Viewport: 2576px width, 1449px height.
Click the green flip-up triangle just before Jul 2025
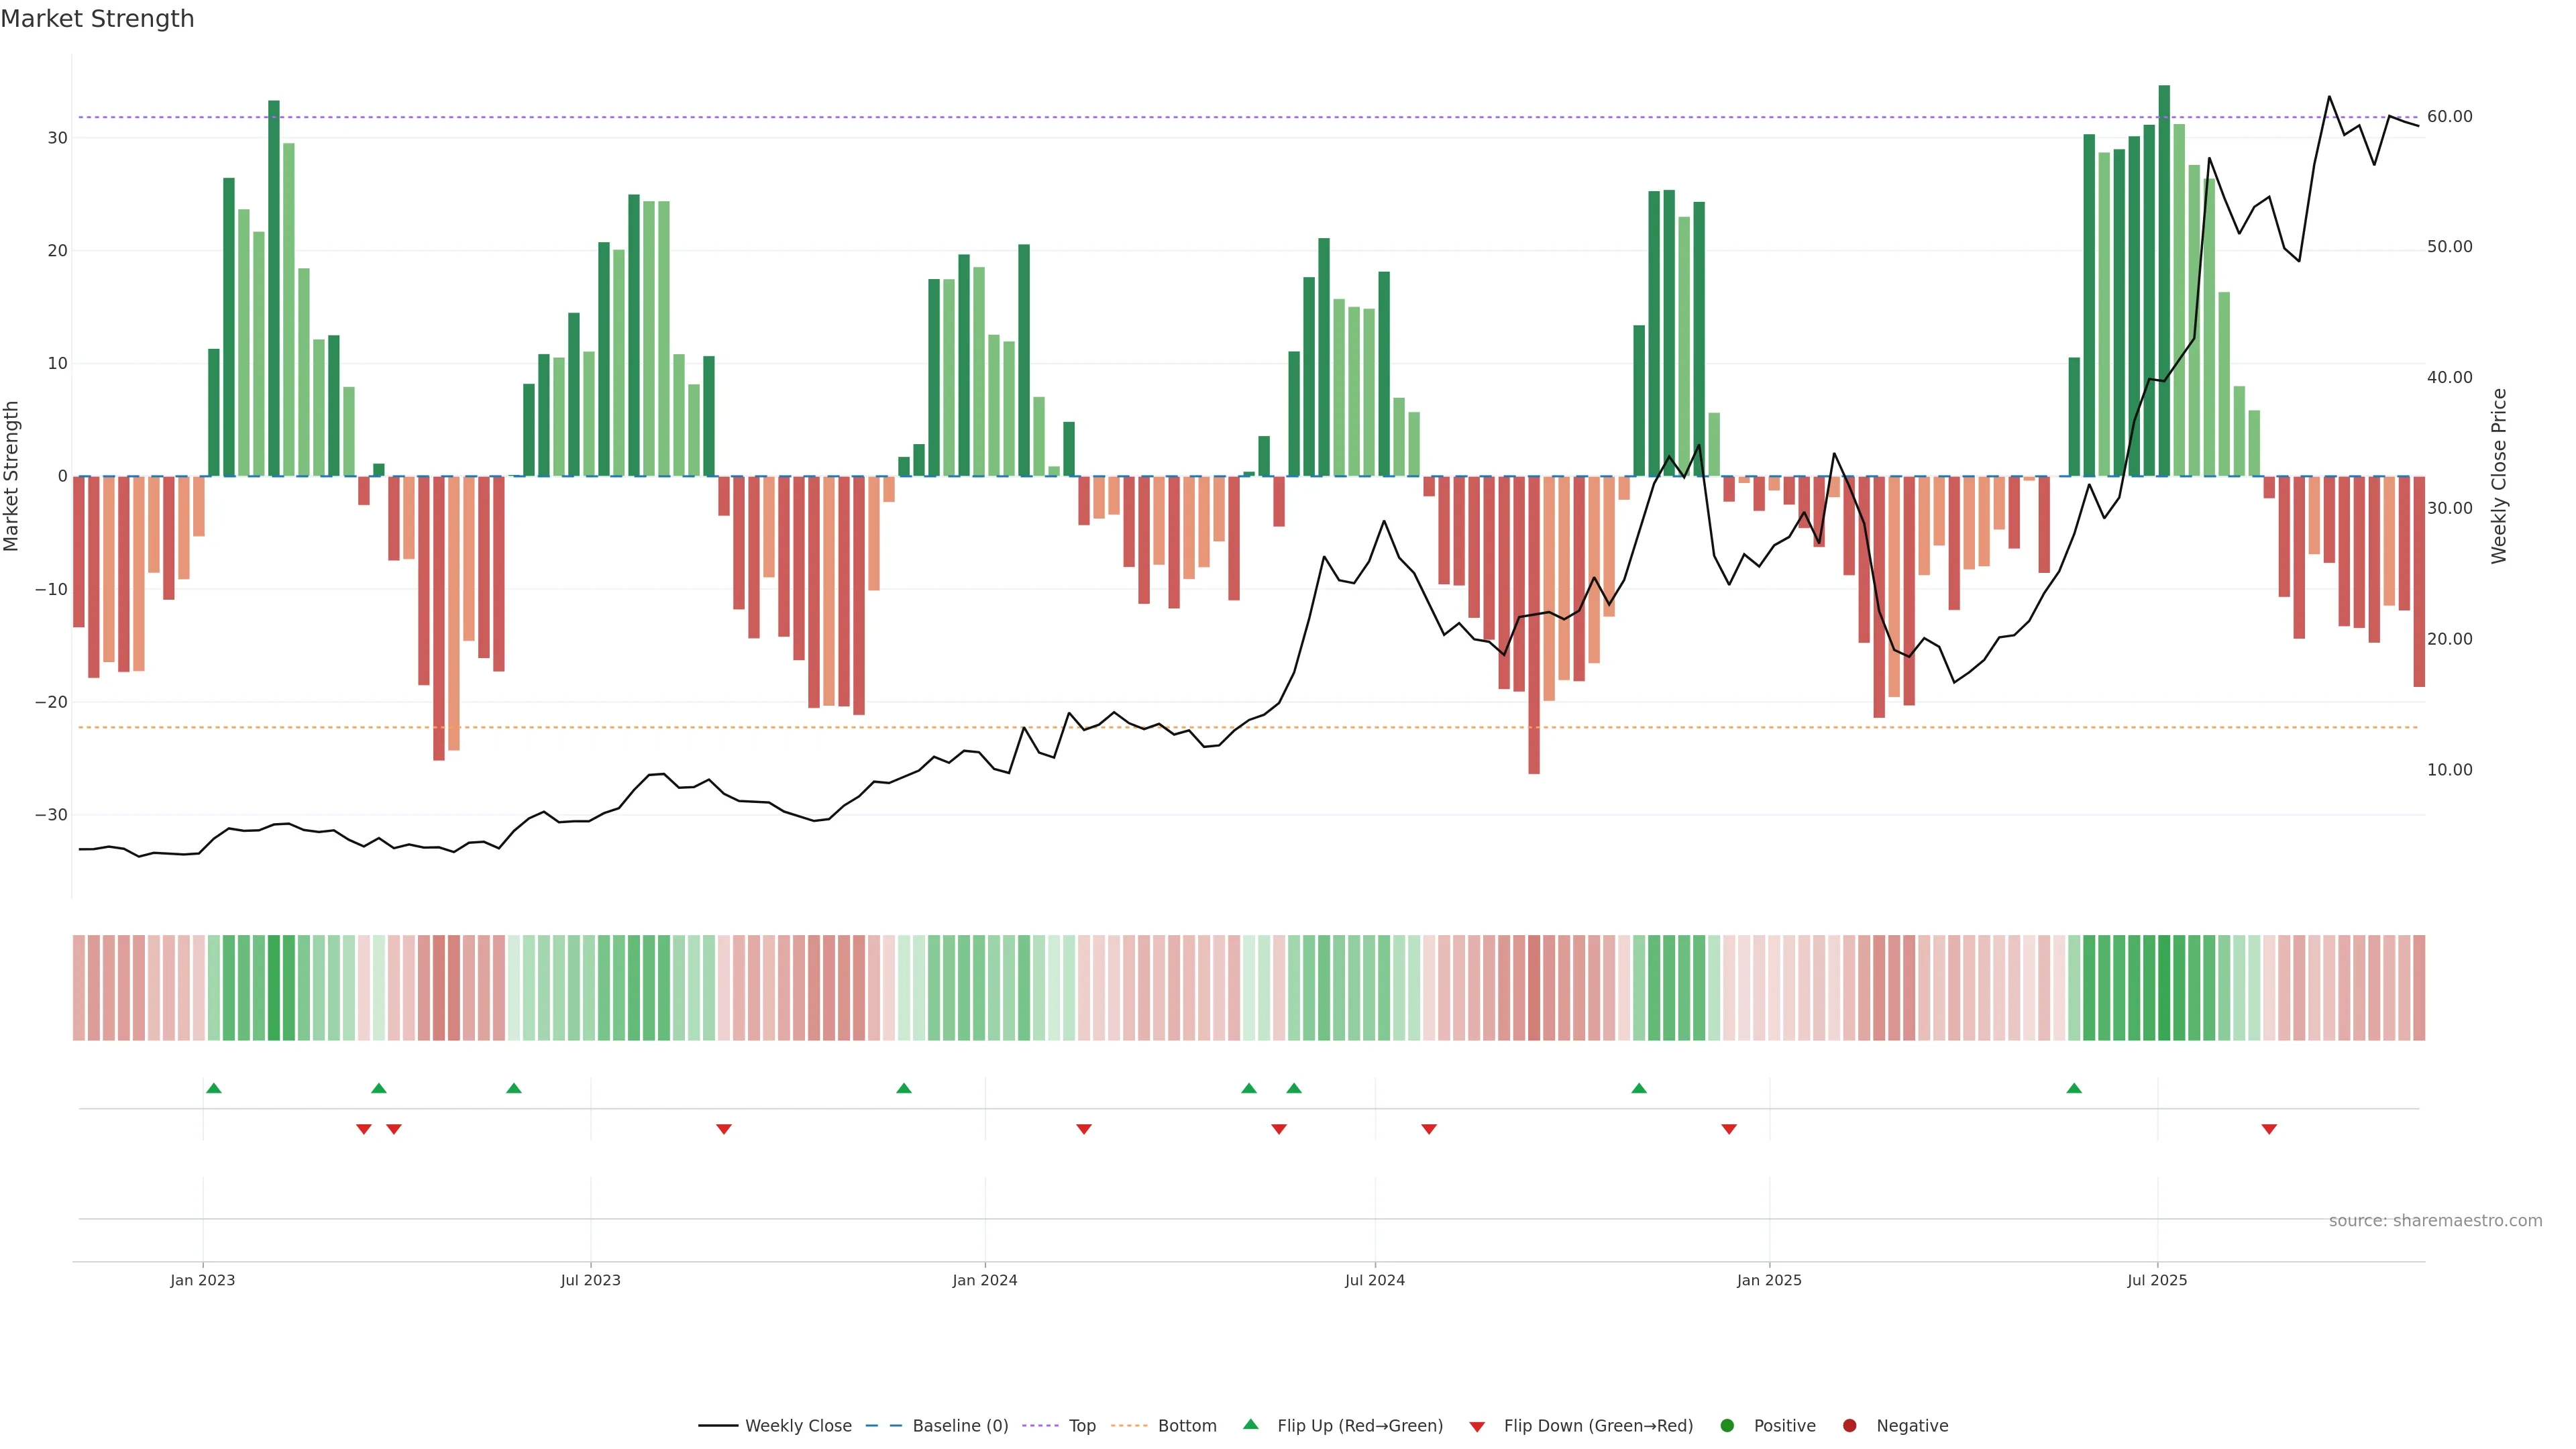point(2074,1088)
